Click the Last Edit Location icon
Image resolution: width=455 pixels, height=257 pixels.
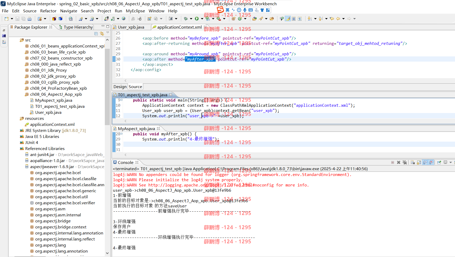tap(332, 19)
